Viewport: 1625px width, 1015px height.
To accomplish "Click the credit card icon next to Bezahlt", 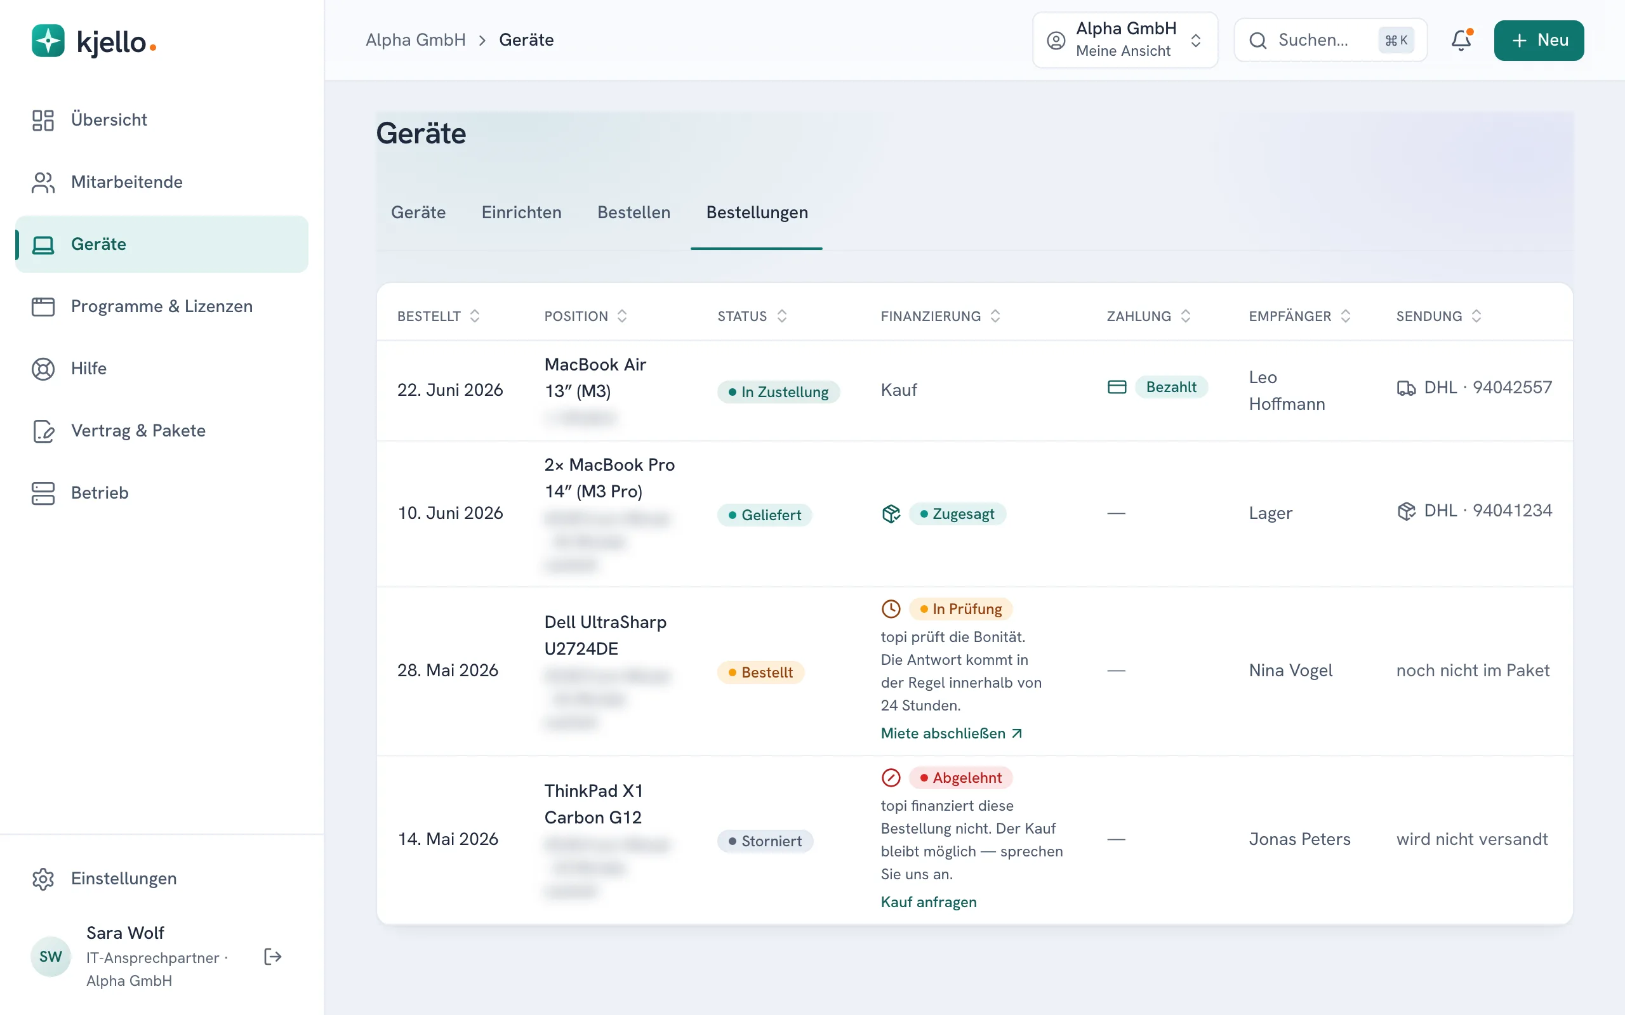I will coord(1117,388).
